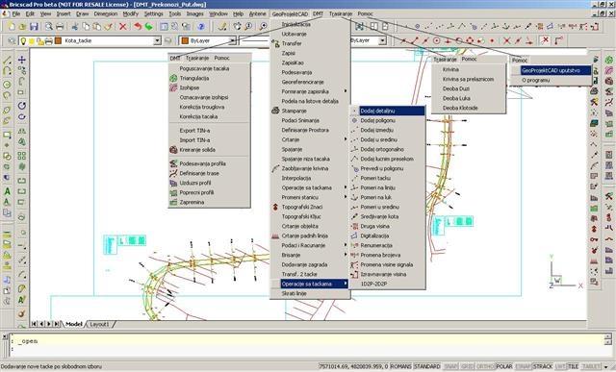616x372 pixels.
Task: Click the Triangulacija menu icon
Action: pyautogui.click(x=173, y=78)
